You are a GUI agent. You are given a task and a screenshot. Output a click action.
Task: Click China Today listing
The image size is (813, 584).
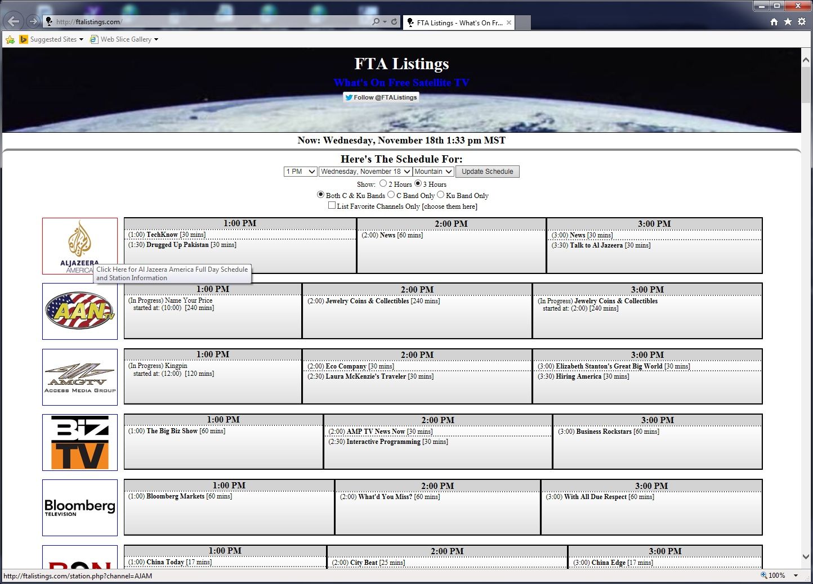[x=165, y=562]
